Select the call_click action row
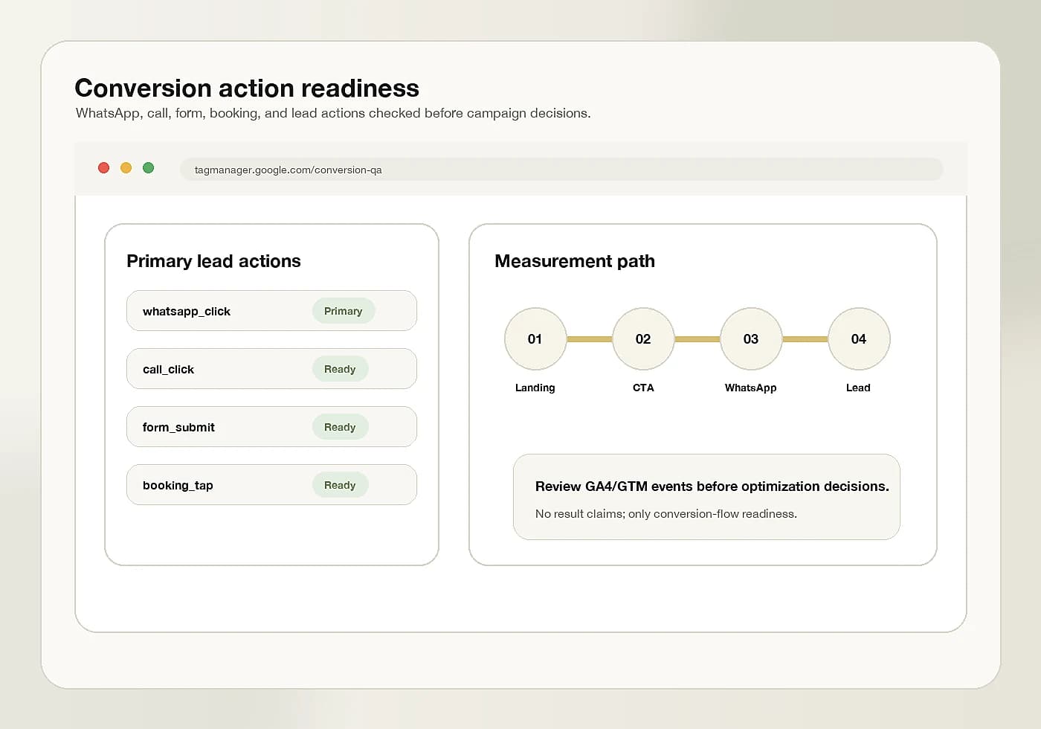Screen dimensions: 1041x729 coord(271,369)
